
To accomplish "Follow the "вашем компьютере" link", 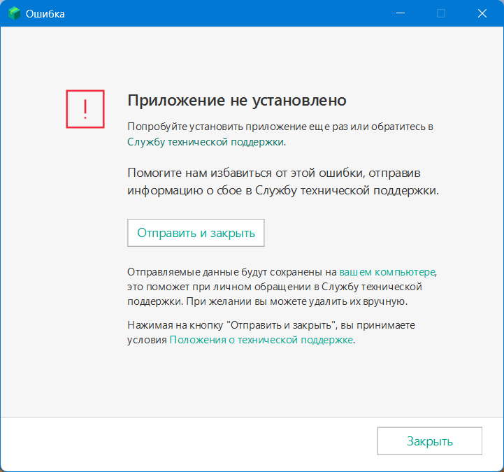I will [387, 272].
